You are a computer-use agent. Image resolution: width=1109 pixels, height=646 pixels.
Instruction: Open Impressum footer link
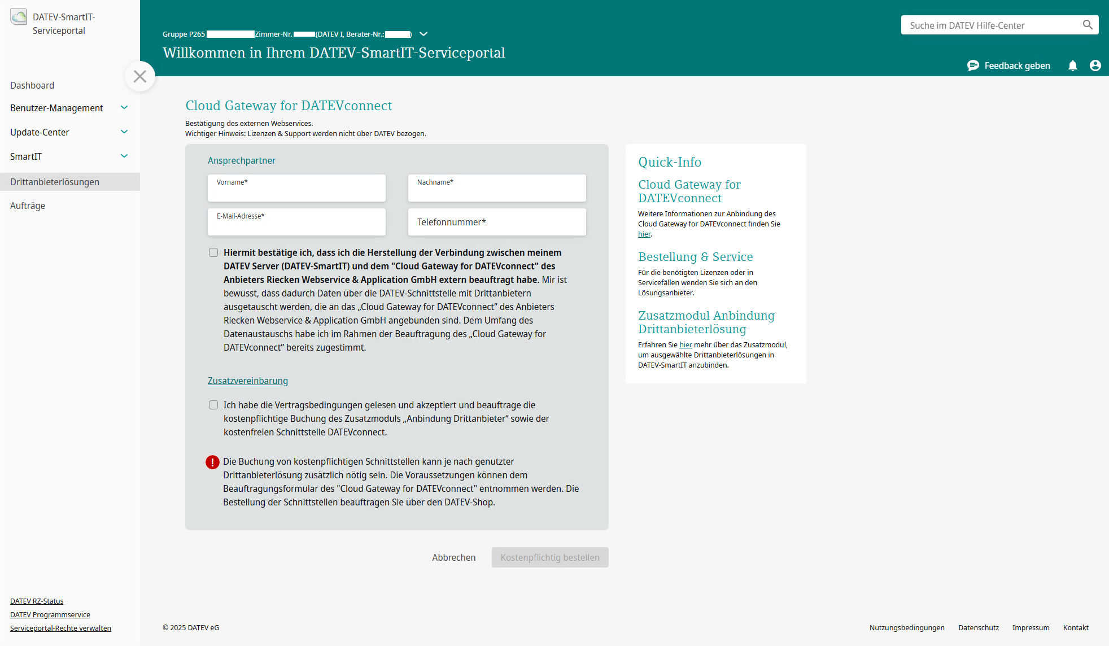1031,627
